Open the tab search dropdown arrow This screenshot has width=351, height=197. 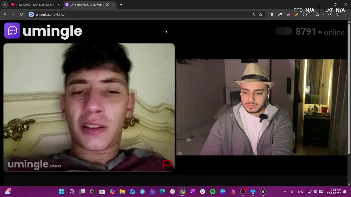coord(4,5)
